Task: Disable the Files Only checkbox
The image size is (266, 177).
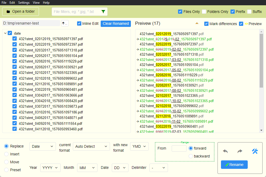Action: point(180,12)
